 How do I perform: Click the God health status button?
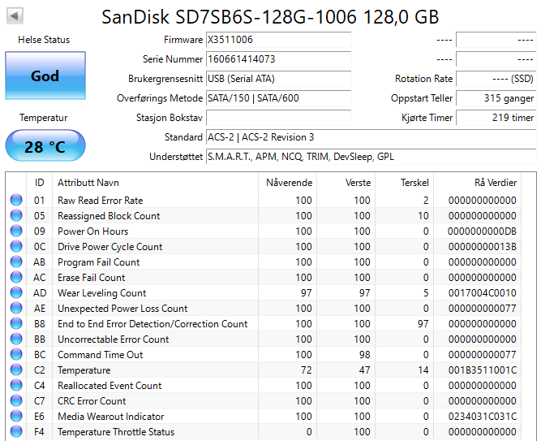click(x=45, y=76)
